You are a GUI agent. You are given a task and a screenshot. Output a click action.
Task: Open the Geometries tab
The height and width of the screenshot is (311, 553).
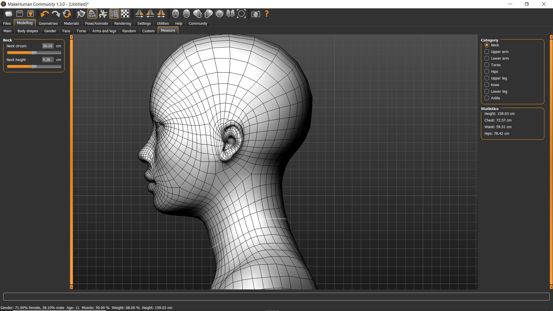(x=48, y=24)
